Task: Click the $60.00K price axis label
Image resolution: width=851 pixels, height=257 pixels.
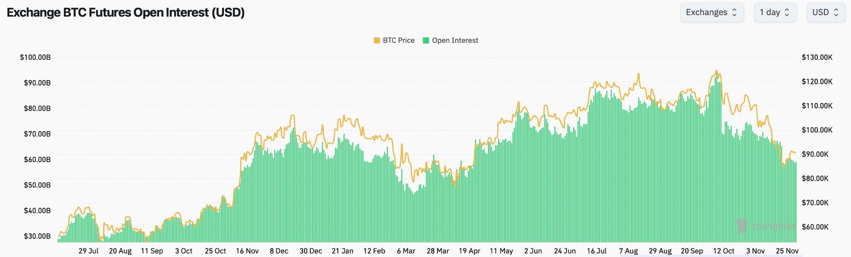Action: (815, 227)
